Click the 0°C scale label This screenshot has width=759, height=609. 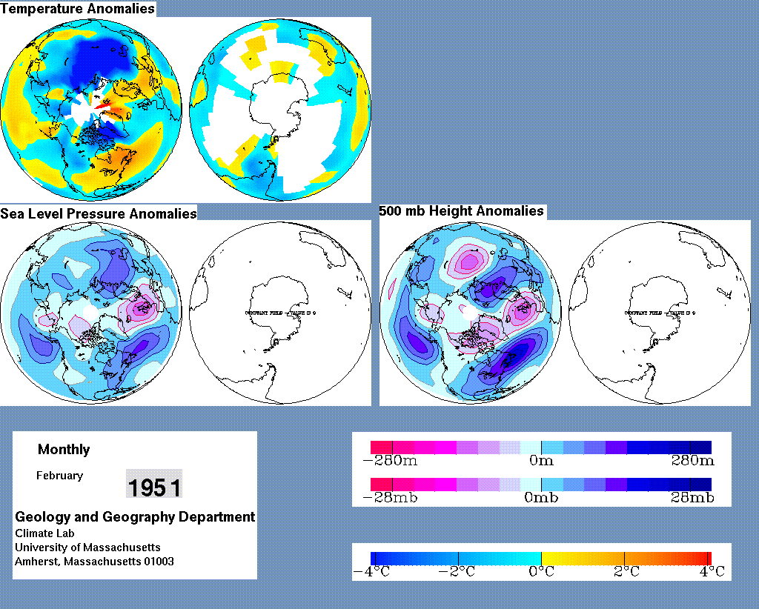coord(541,572)
